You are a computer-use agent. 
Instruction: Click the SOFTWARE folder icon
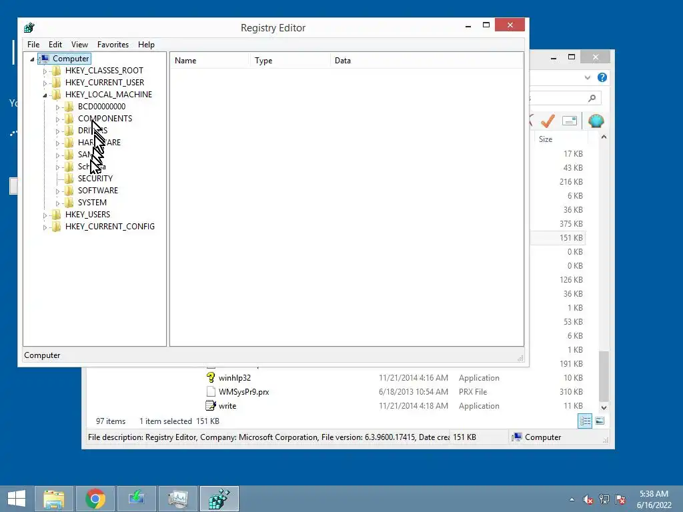tap(69, 190)
